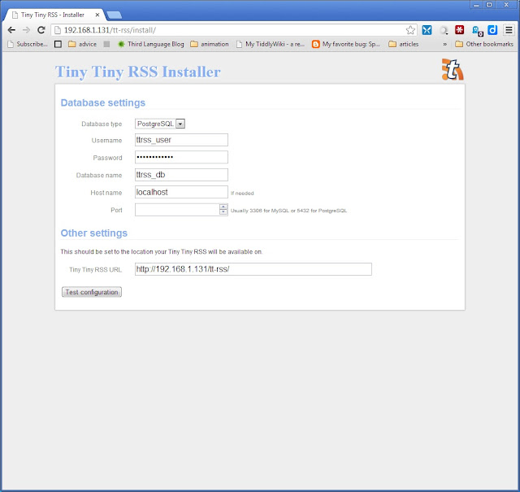The height and width of the screenshot is (492, 520).
Task: Open the My TiddlyWiki bookmark
Action: (271, 44)
